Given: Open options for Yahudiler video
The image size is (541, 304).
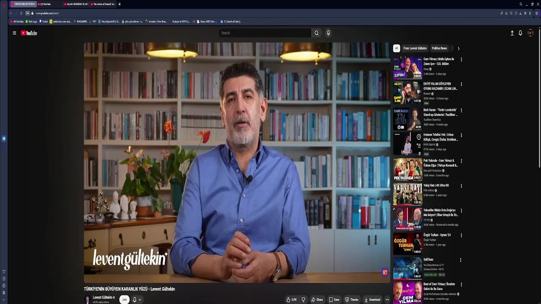Looking at the screenshot, I should pos(461,210).
